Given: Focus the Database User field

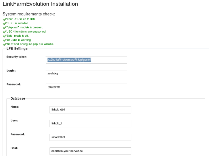Looking at the screenshot, I should 90,123.
